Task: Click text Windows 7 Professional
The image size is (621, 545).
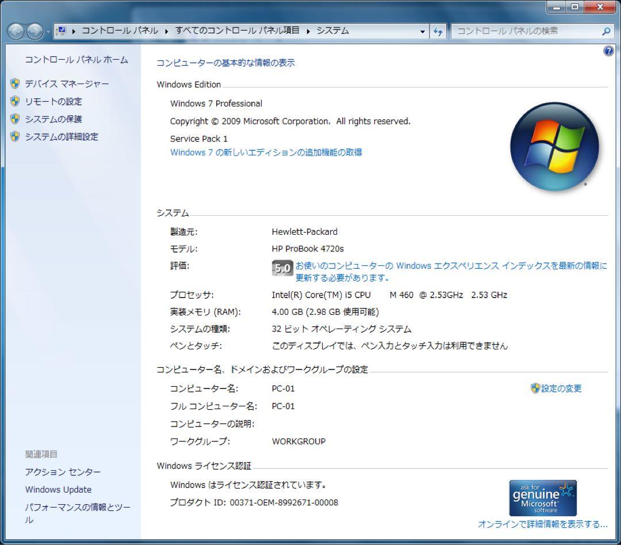Action: pyautogui.click(x=216, y=104)
